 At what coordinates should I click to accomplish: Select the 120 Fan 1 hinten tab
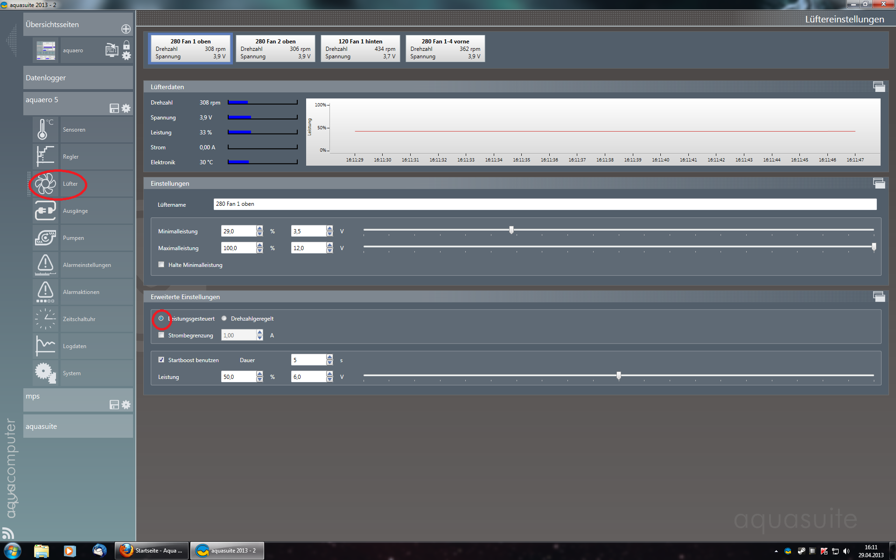(x=360, y=49)
